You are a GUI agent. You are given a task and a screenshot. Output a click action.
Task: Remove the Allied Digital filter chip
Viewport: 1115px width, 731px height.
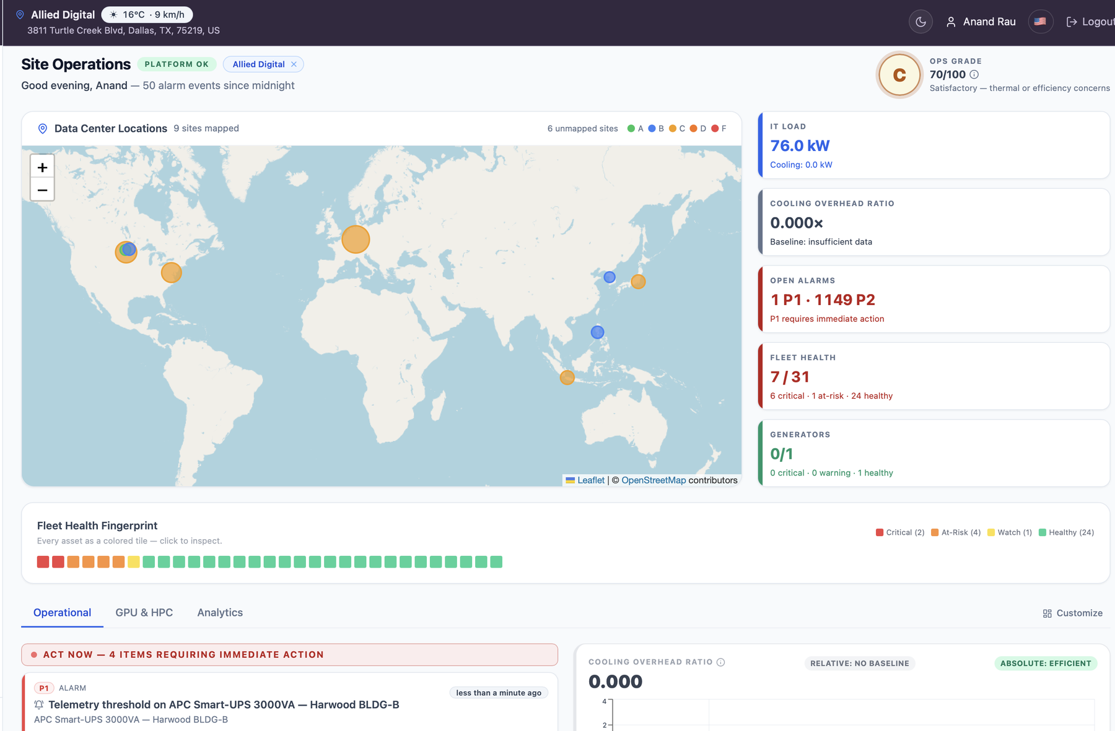point(294,64)
